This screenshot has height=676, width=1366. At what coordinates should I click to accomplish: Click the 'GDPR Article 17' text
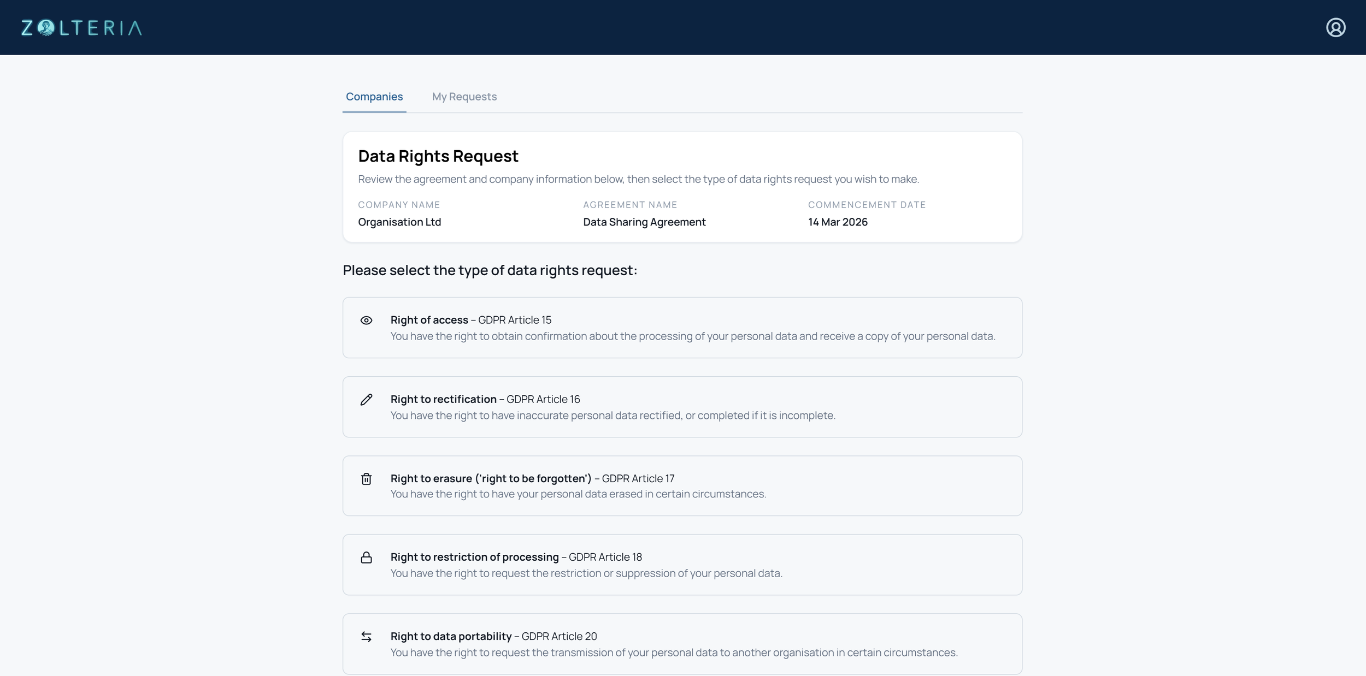pos(638,478)
